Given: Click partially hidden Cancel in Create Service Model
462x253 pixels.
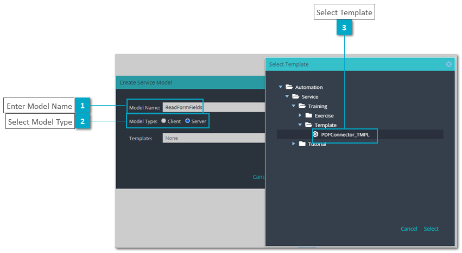Looking at the screenshot, I should (259, 177).
